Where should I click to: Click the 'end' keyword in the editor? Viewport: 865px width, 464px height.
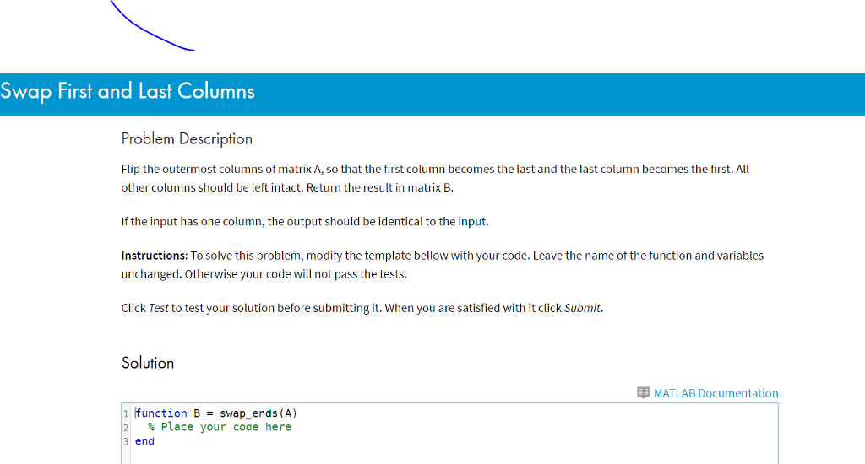coord(144,441)
